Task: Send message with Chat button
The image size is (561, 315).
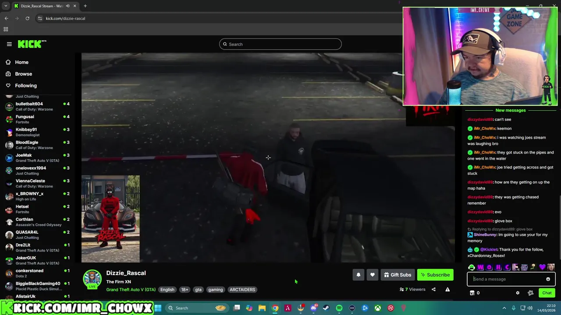Action: [547, 293]
